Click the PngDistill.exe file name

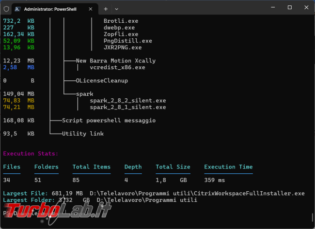click(x=128, y=41)
